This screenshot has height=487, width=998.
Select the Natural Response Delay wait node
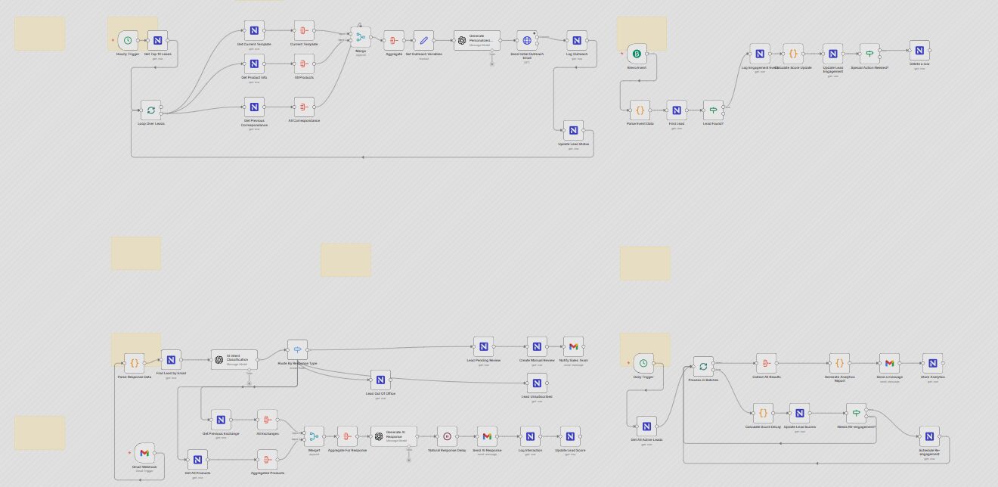coord(447,436)
